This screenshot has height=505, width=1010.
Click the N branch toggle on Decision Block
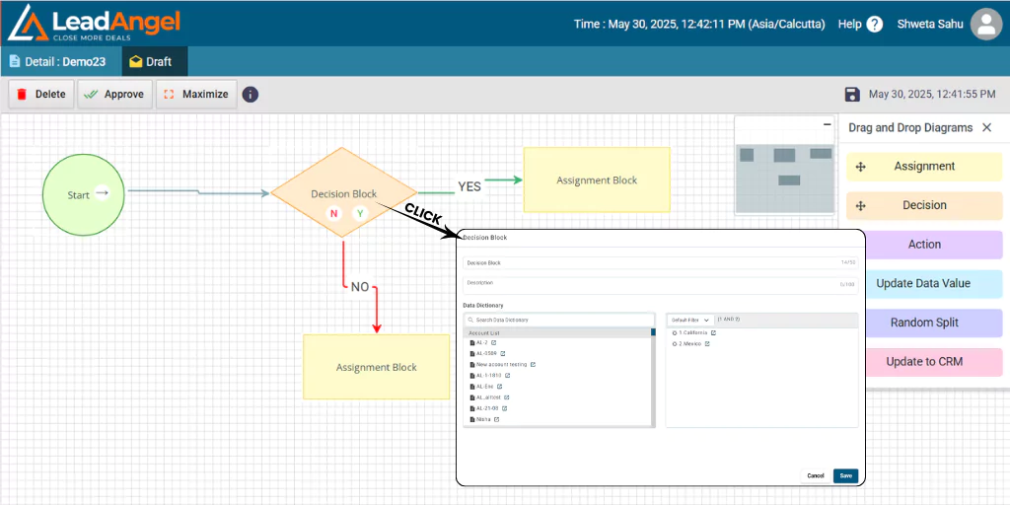point(333,213)
